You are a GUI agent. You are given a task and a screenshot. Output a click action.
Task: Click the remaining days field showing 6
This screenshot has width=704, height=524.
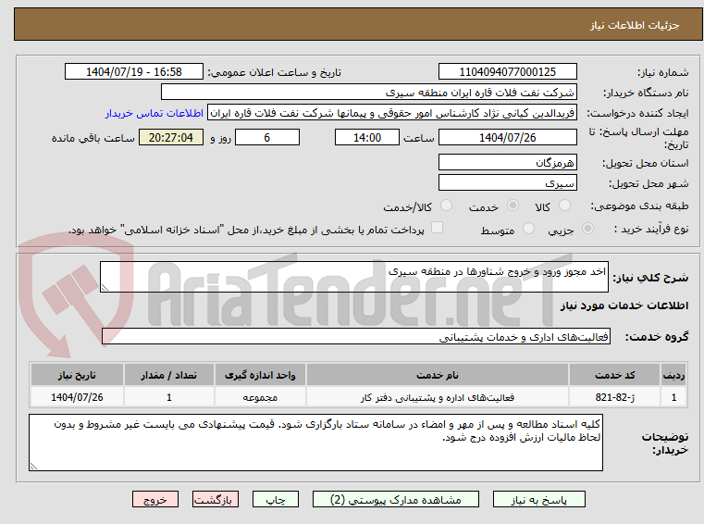(267, 137)
